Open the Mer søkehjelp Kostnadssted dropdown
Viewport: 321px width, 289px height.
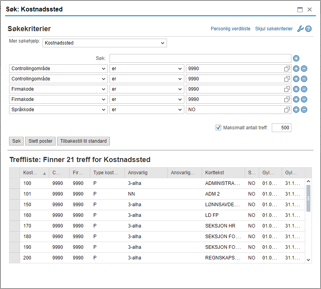click(105, 43)
